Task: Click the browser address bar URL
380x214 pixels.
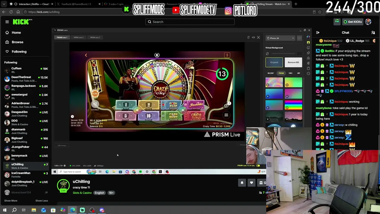Action: (44, 12)
